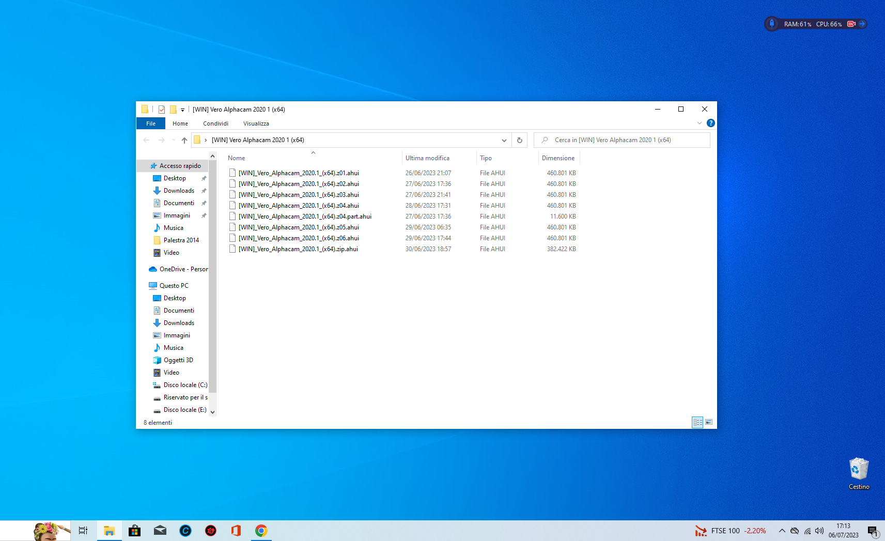This screenshot has width=885, height=541.
Task: Open Explorer help icon
Action: [711, 123]
